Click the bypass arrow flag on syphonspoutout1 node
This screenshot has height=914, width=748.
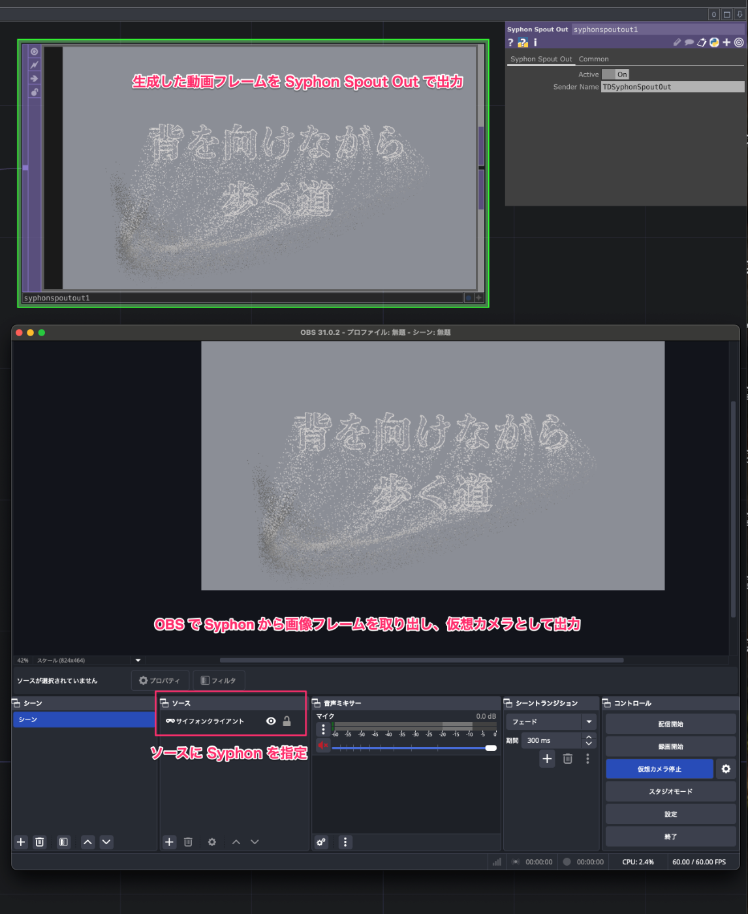tap(35, 78)
